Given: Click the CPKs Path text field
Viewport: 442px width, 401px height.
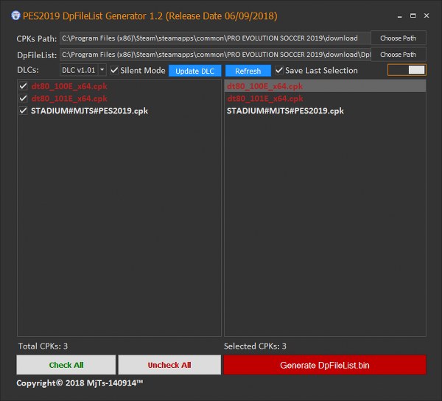Looking at the screenshot, I should pos(215,38).
